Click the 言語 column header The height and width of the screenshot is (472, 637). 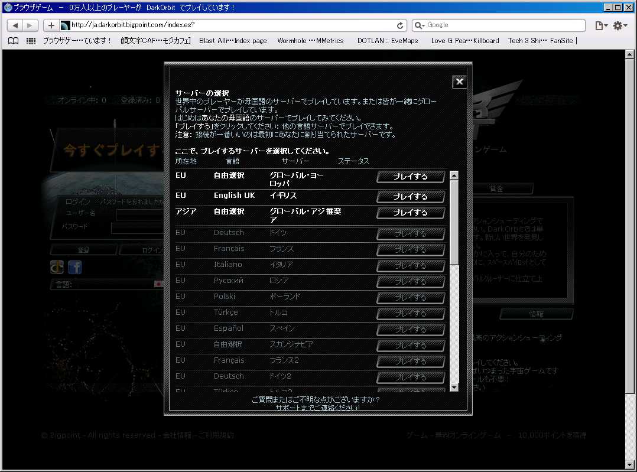click(232, 161)
